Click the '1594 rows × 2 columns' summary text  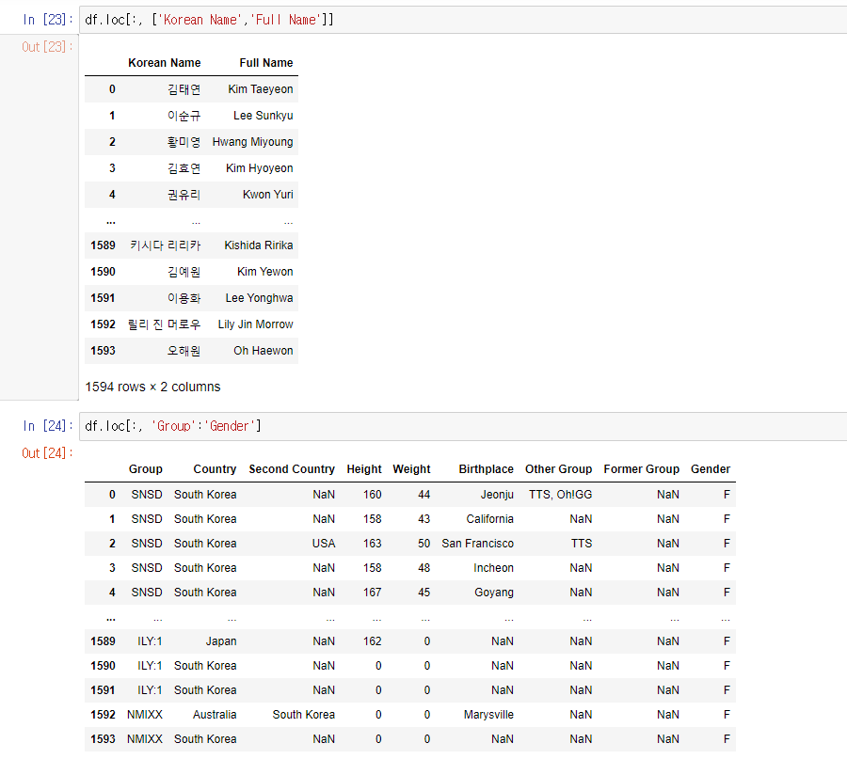(x=152, y=387)
